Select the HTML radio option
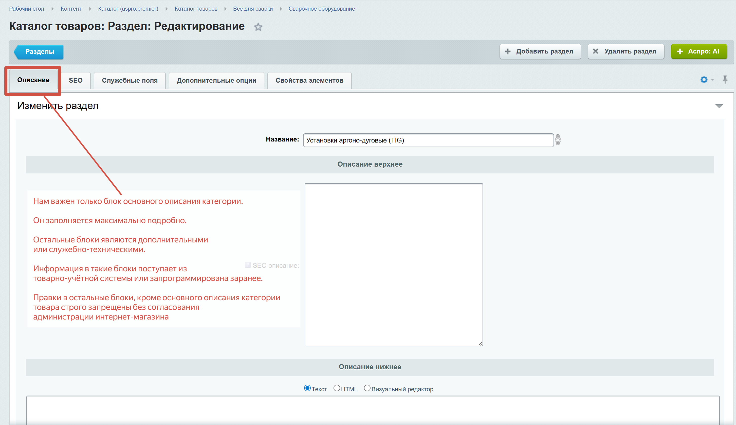This screenshot has height=425, width=736. click(337, 388)
